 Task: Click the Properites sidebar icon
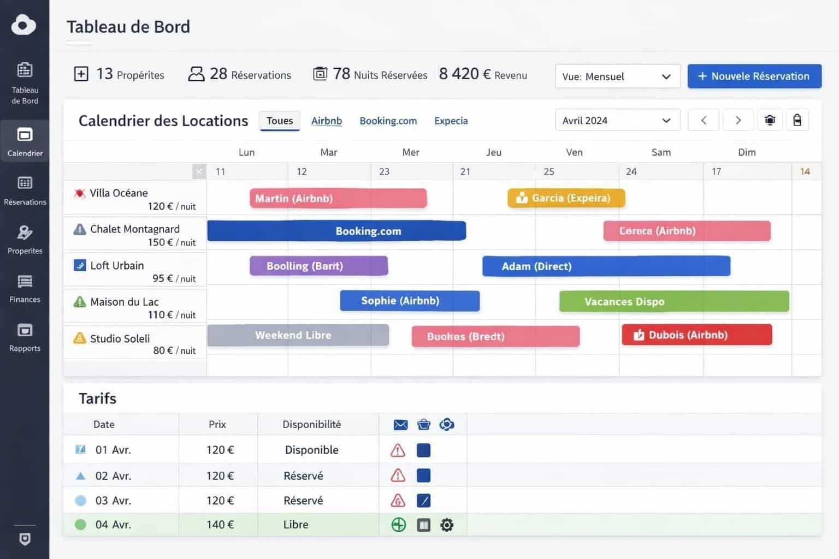(25, 239)
